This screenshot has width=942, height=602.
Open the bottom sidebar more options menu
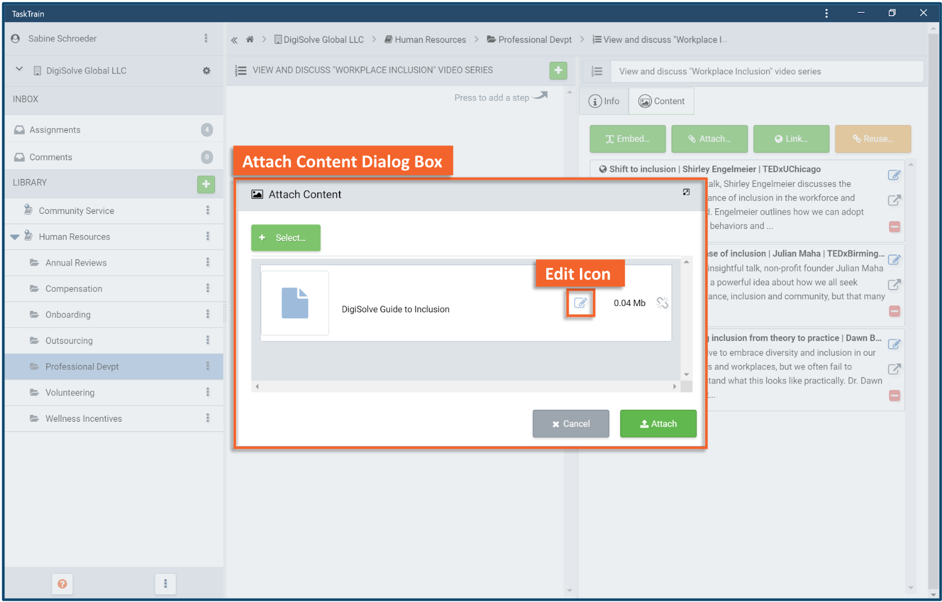click(165, 584)
